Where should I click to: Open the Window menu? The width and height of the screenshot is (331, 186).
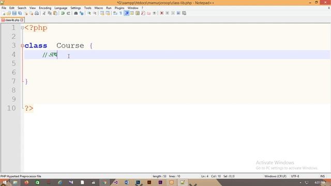(133, 8)
